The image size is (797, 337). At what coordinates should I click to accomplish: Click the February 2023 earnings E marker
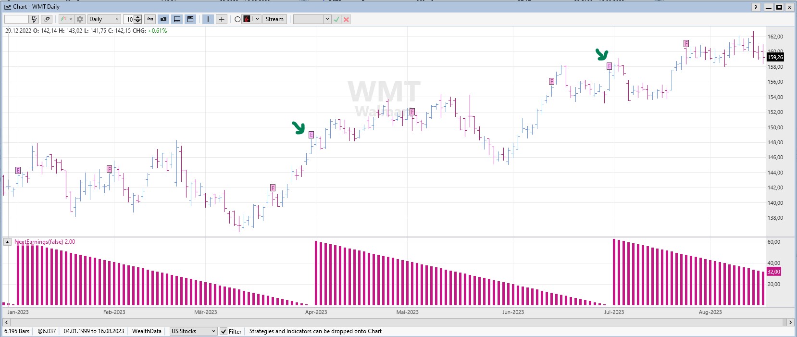point(110,169)
